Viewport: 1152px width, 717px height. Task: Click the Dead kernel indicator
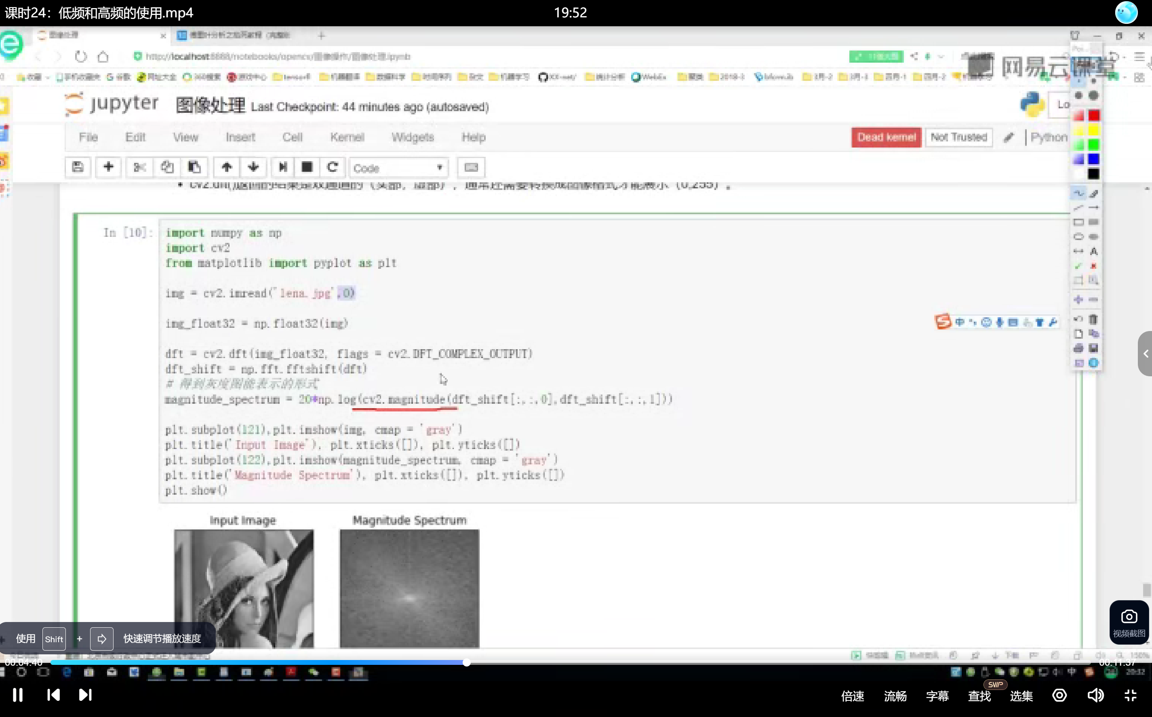point(886,137)
